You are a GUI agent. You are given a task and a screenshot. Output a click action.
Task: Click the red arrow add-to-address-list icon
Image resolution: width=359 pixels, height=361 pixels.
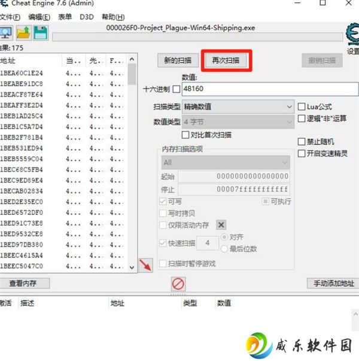coord(145,265)
